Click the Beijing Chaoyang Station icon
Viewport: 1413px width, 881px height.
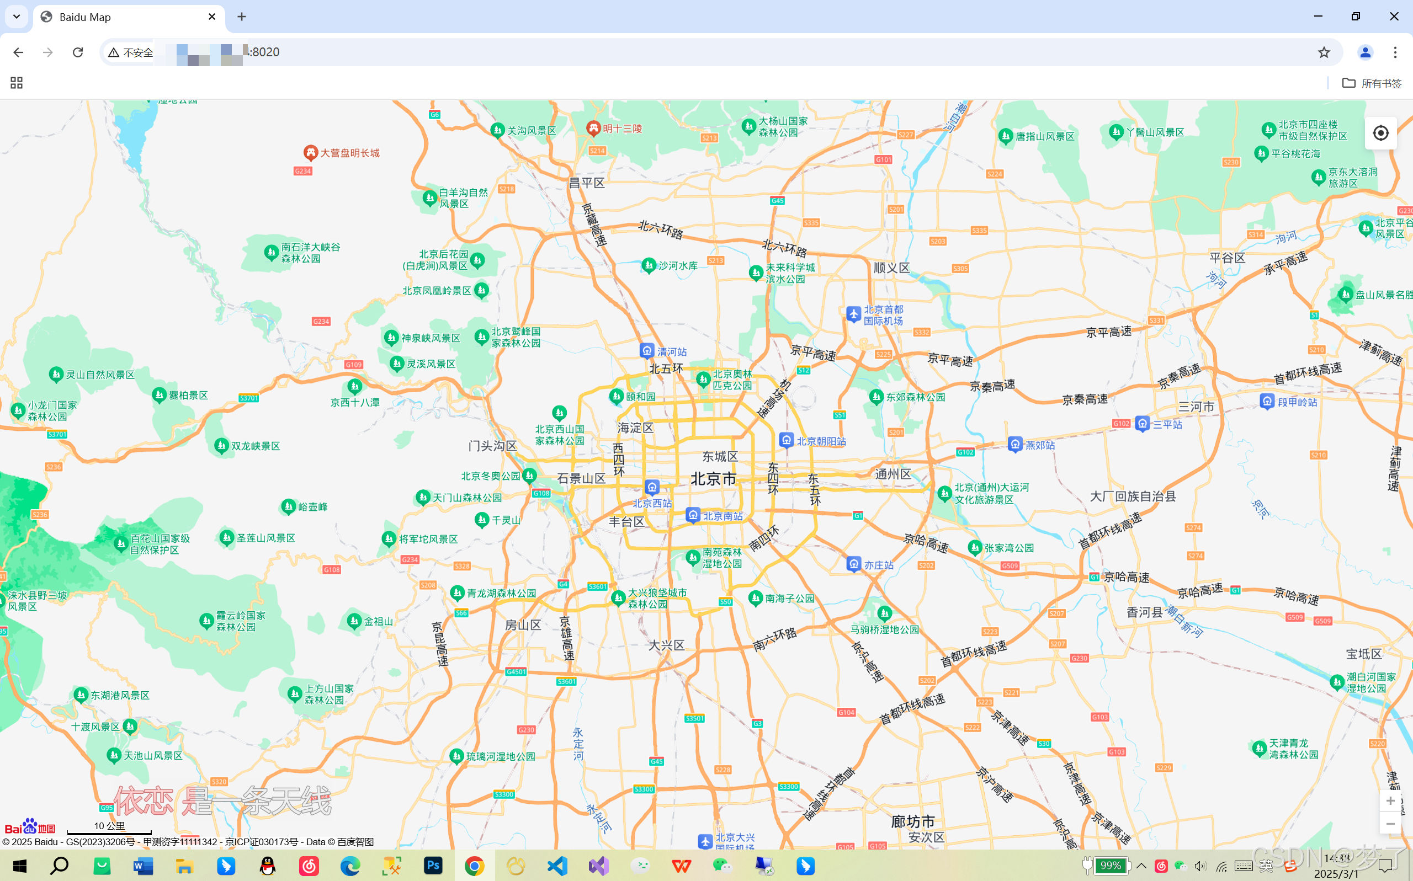pyautogui.click(x=787, y=440)
